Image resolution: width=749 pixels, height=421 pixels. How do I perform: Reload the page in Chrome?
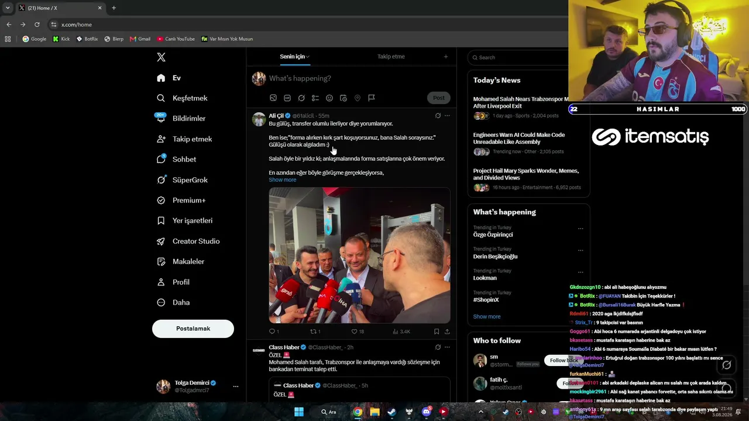pos(37,25)
